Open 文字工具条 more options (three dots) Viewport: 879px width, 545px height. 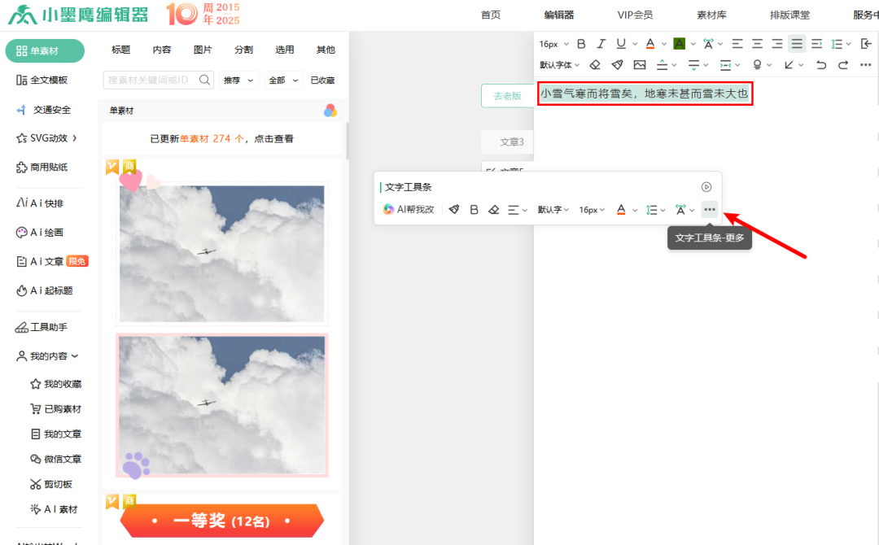pos(710,210)
